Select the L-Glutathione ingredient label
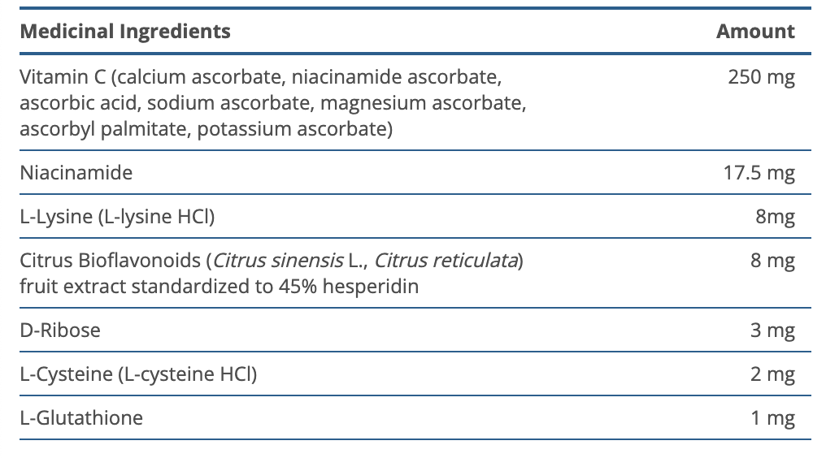The image size is (826, 458). tap(81, 418)
